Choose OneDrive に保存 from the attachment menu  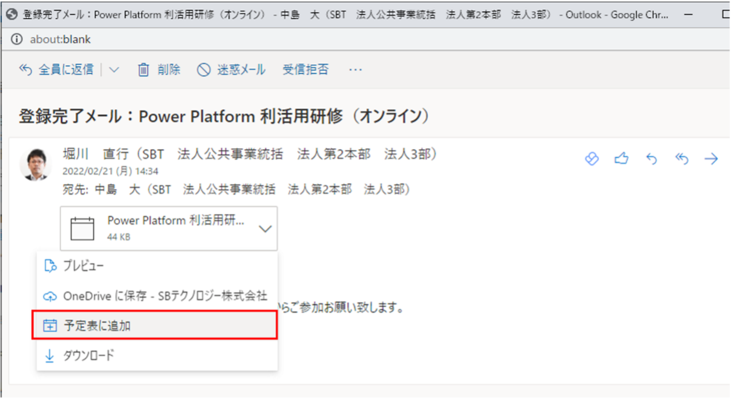click(x=157, y=296)
